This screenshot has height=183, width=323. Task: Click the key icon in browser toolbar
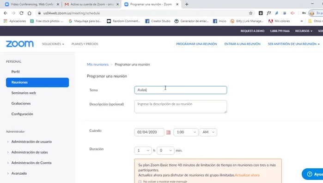(304, 13)
